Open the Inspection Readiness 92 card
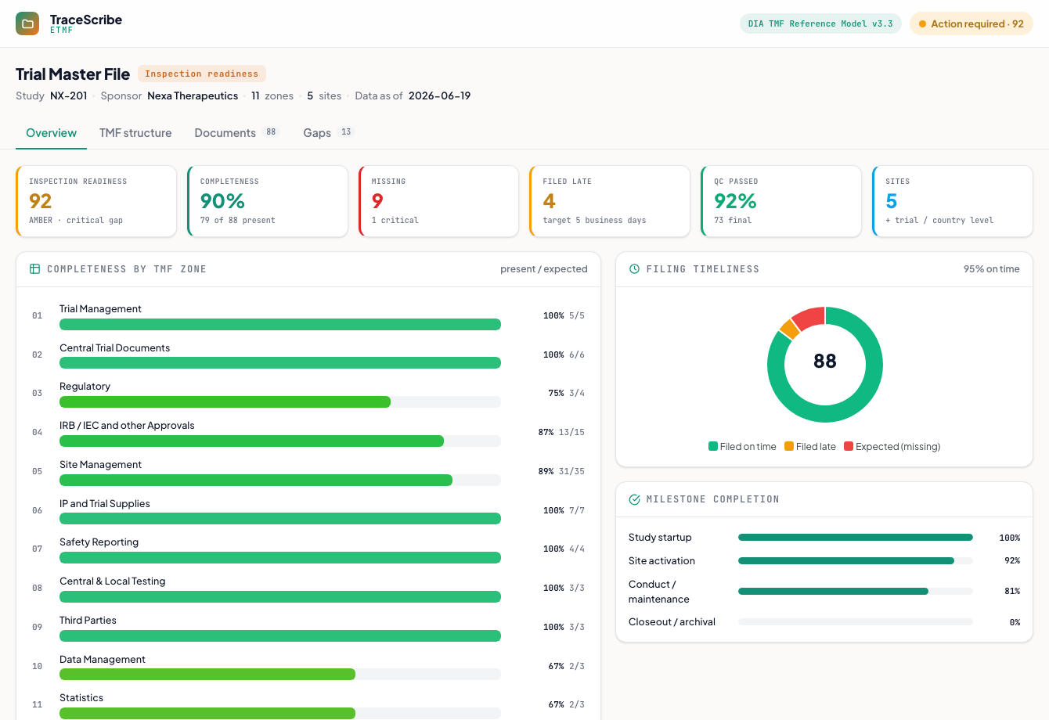This screenshot has width=1049, height=720. click(x=96, y=201)
